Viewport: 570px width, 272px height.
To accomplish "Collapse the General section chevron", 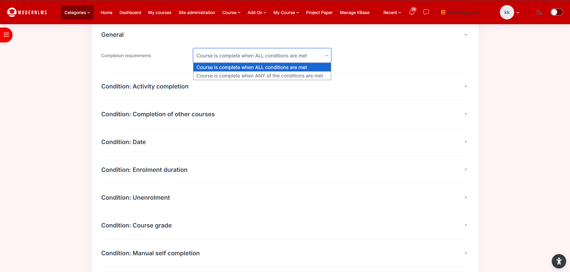I will pyautogui.click(x=466, y=35).
